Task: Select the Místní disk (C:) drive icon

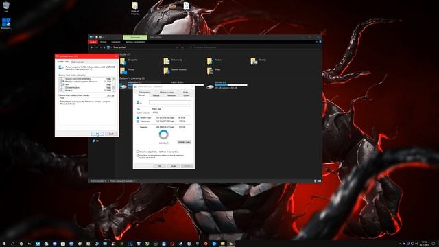Action: (123, 86)
